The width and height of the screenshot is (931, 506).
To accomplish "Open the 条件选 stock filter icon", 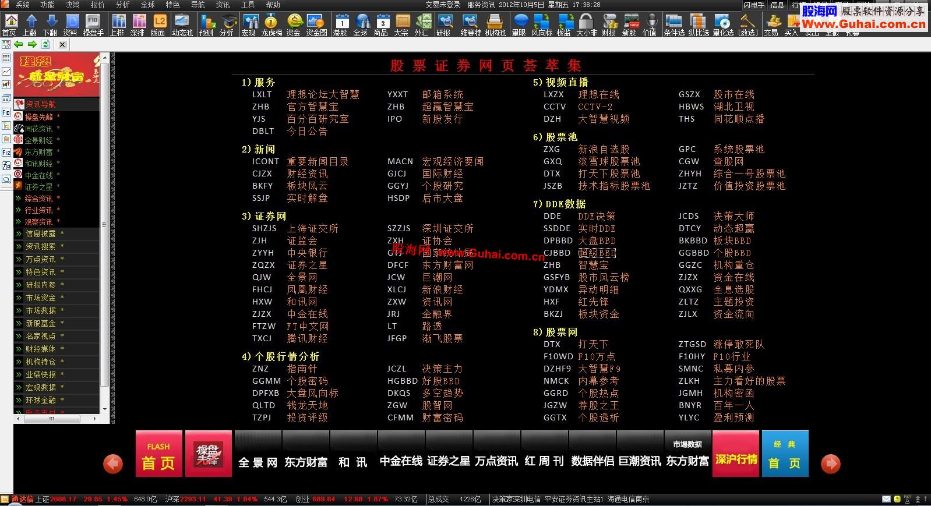I will click(x=674, y=24).
